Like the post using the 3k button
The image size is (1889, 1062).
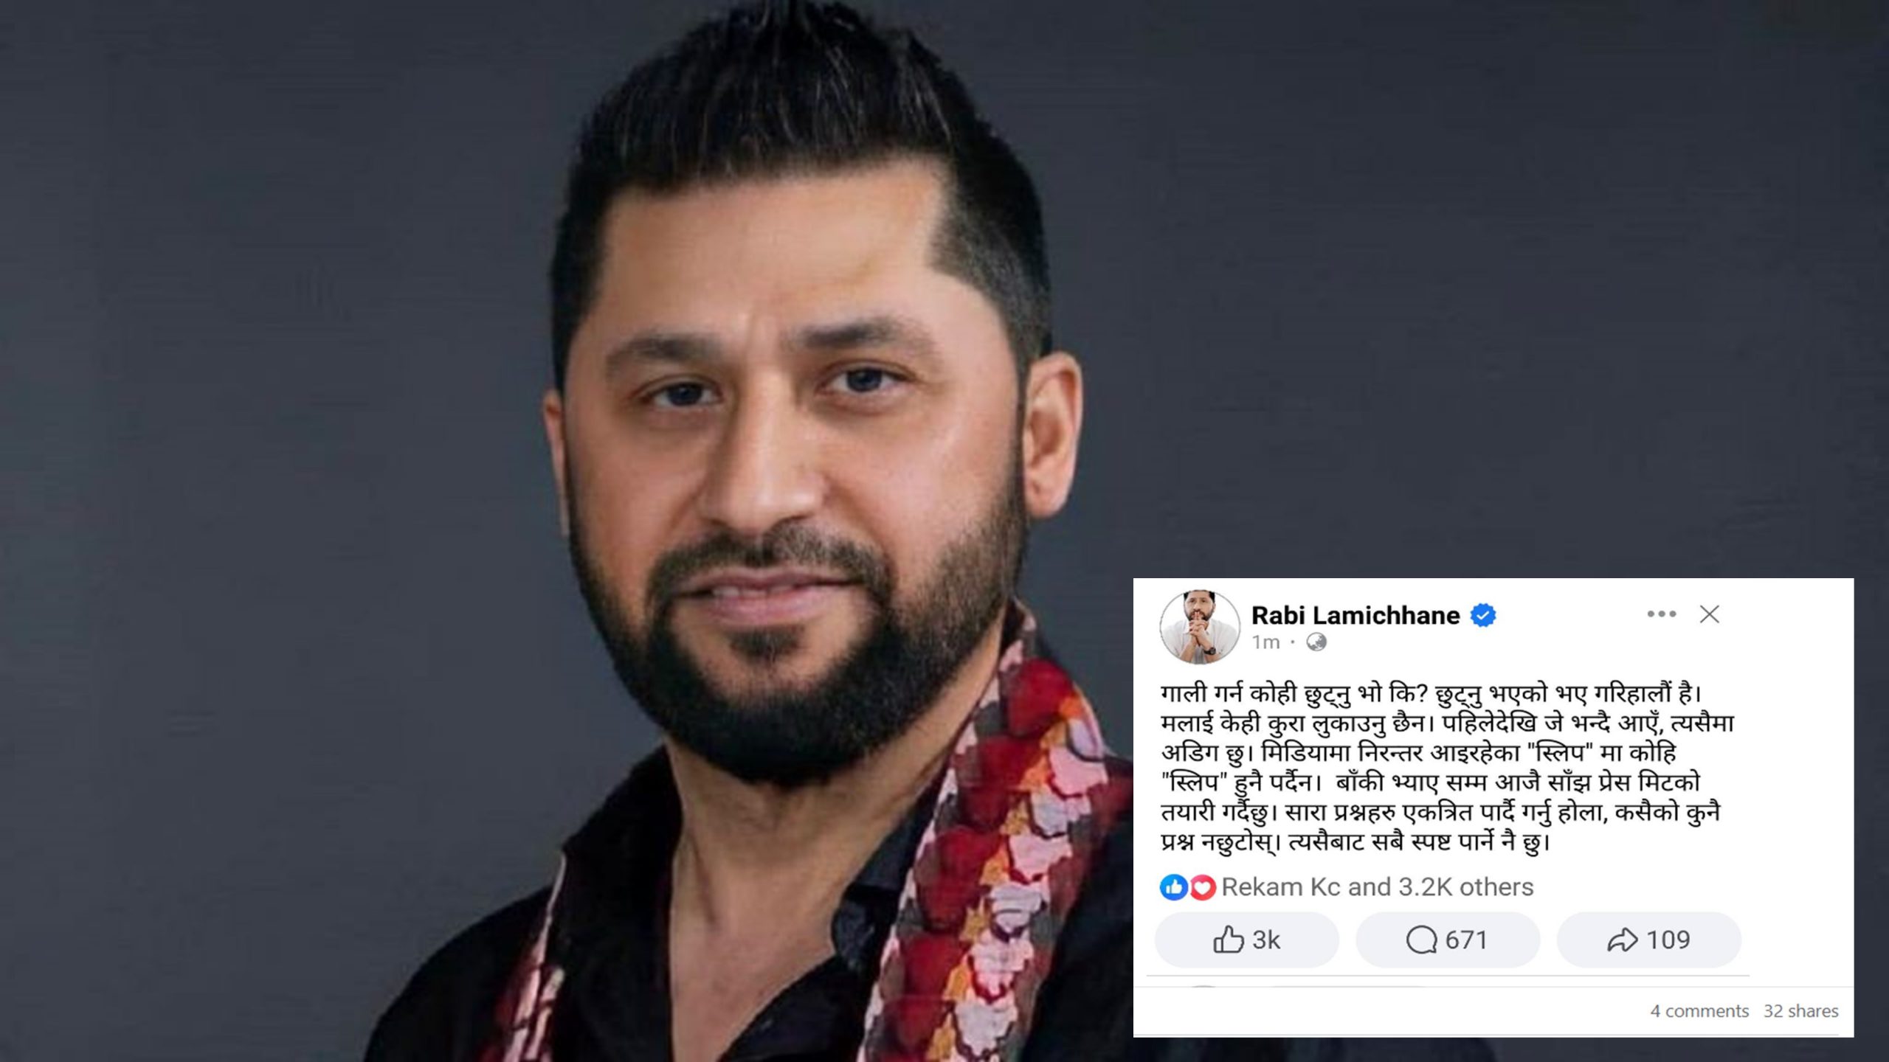1247,940
